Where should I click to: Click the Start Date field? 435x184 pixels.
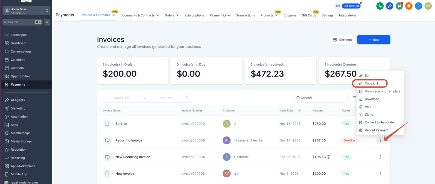(121, 98)
